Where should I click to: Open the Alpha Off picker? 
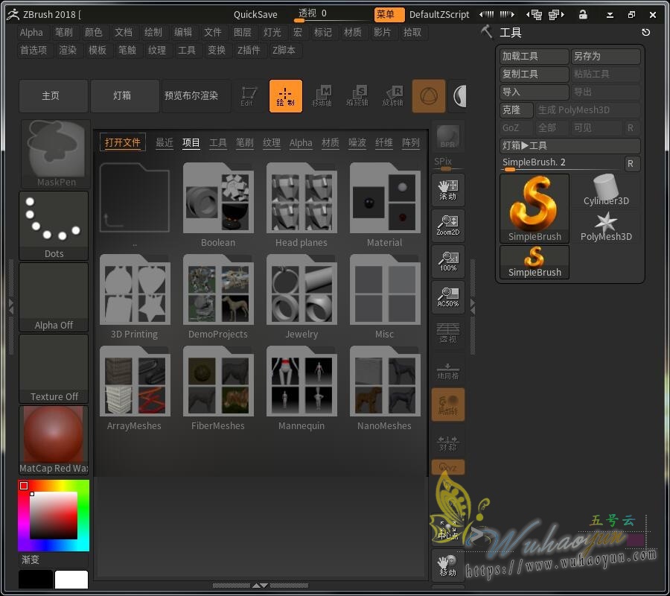(54, 297)
